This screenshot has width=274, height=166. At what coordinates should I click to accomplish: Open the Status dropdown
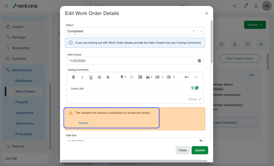[201, 31]
